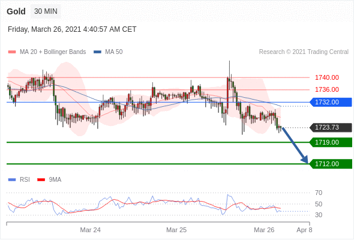Click the 1740.00 resistance price label
This screenshot has width=354, height=240.
pos(326,77)
